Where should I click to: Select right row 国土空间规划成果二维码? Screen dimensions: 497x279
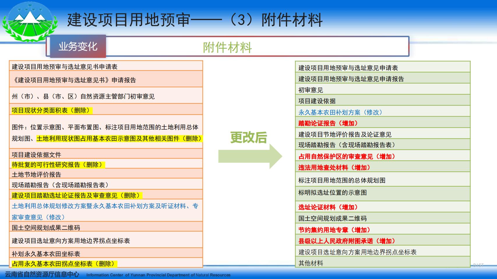pyautogui.click(x=383, y=218)
